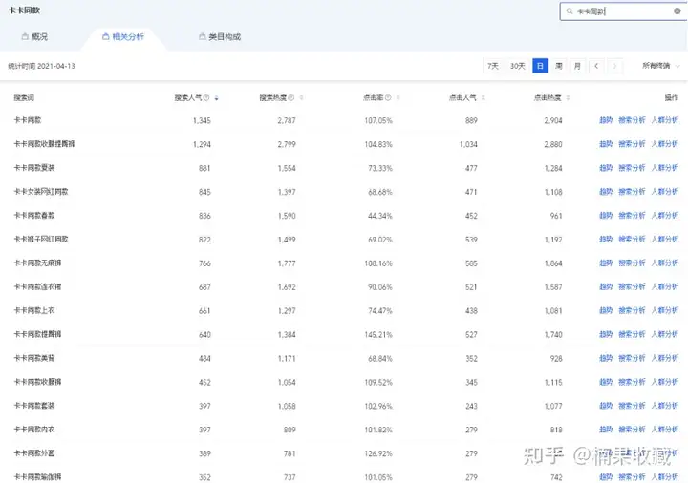This screenshot has height=483, width=688.
Task: Open 人群分析 for the row with 点击率 102.96%
Action: (665, 406)
